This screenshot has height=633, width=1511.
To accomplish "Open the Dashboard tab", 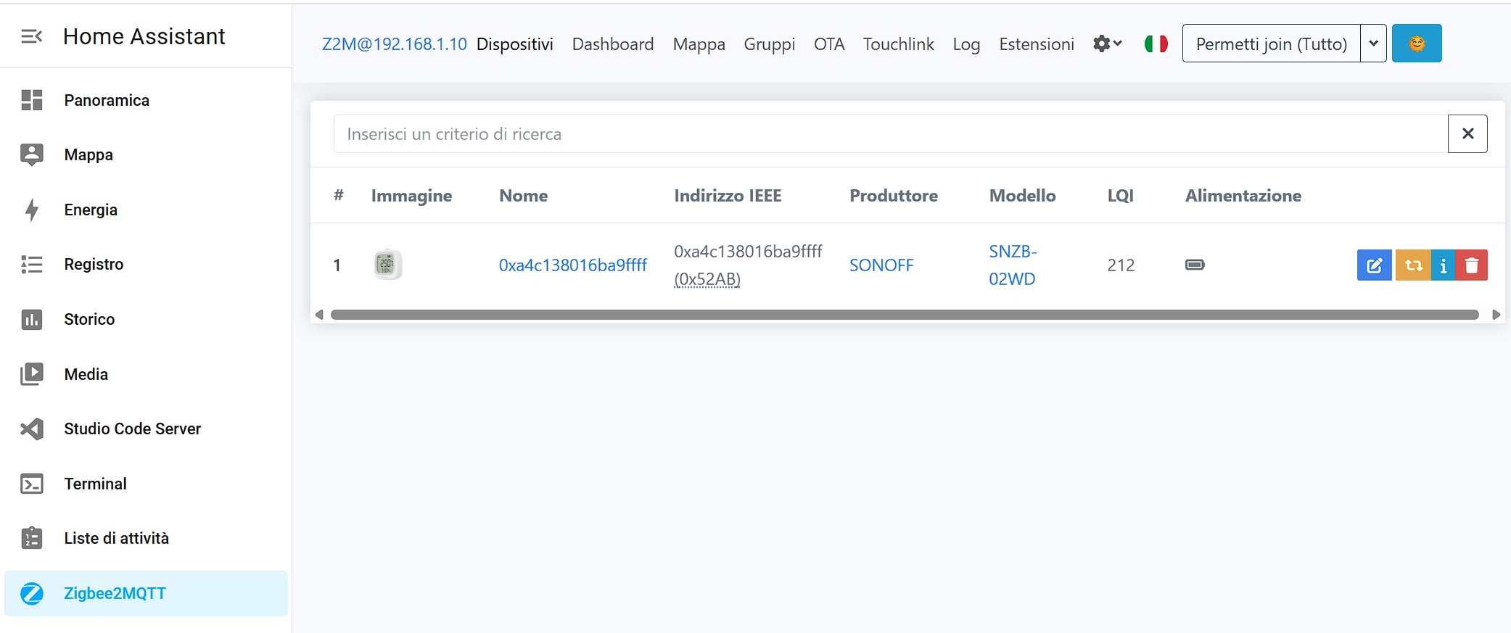I will [x=613, y=44].
